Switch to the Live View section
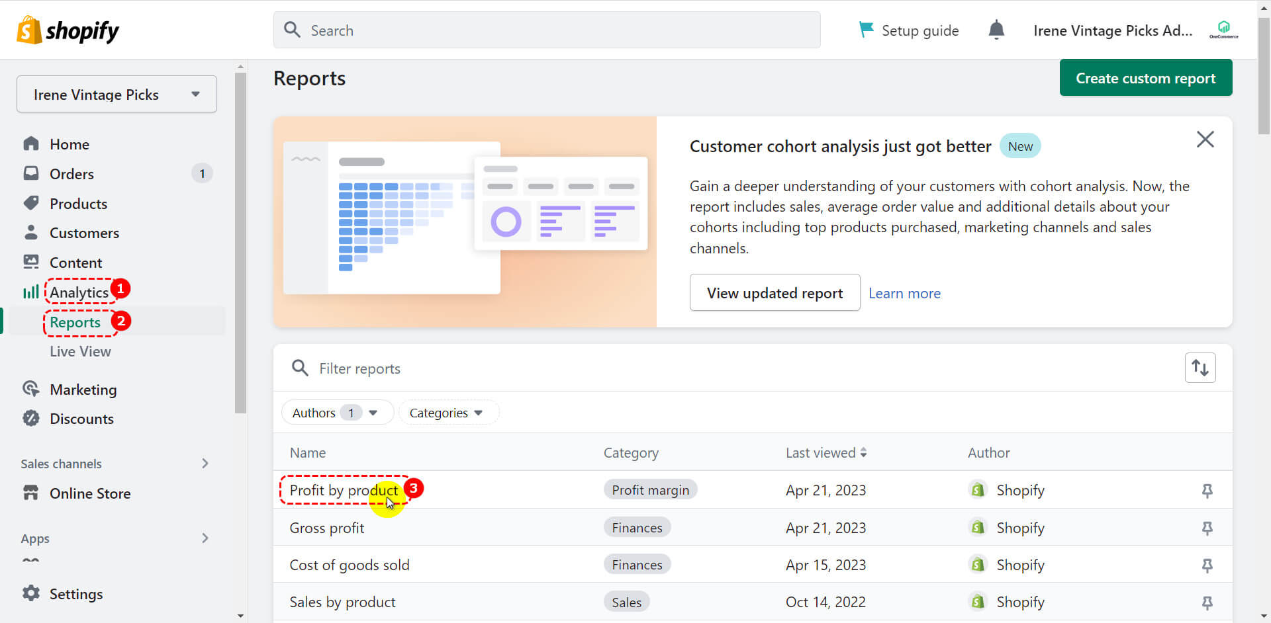 (x=80, y=351)
